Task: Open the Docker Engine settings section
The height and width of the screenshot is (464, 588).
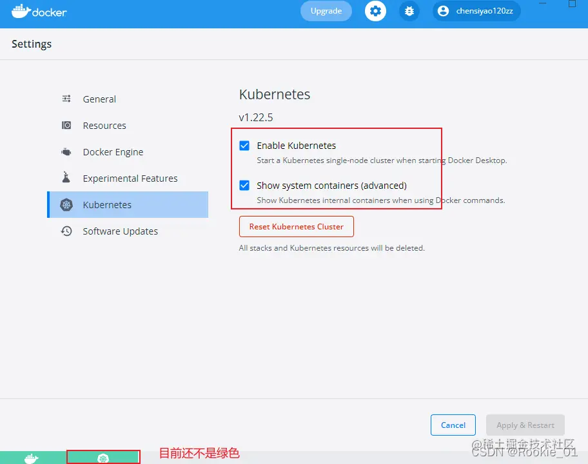Action: (128, 152)
